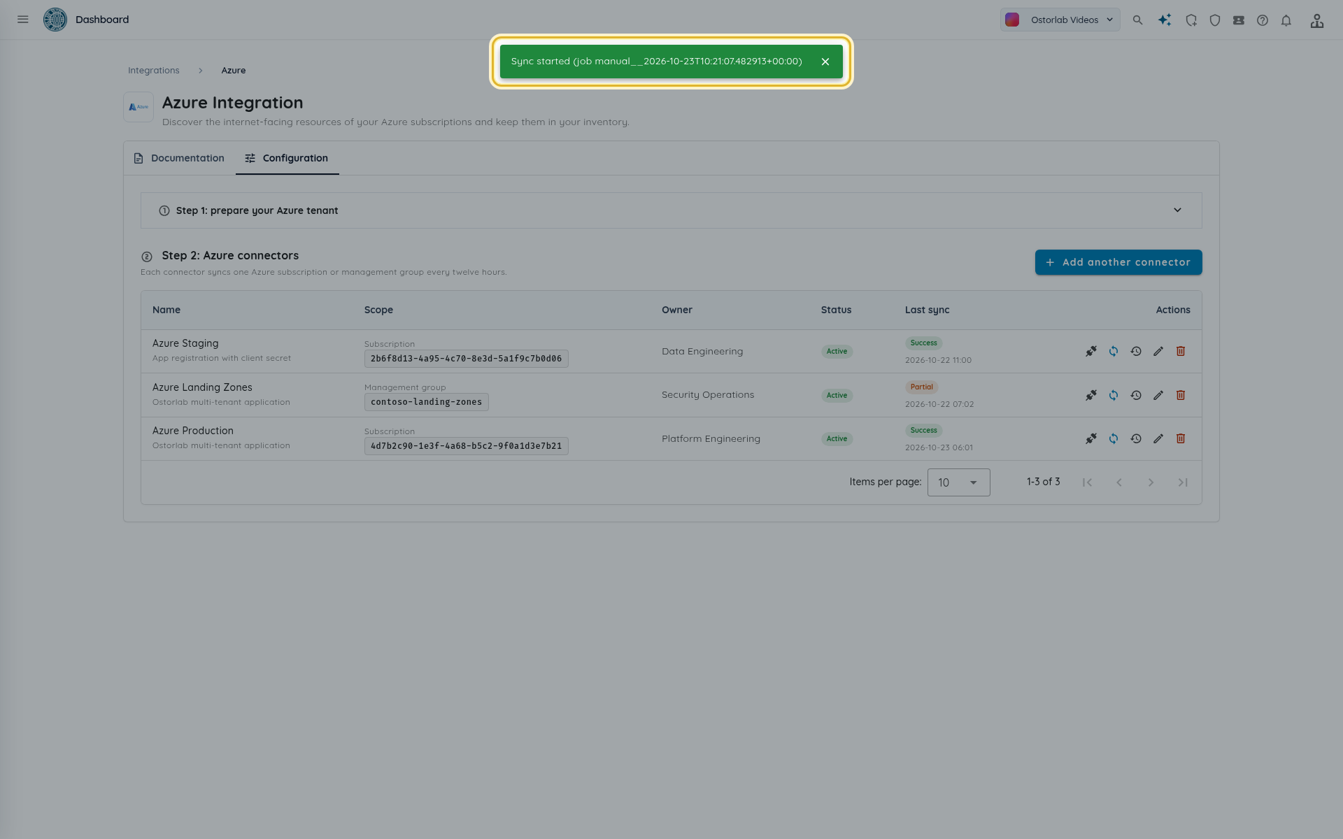
Task: Jump to the first page of connectors
Action: 1087,482
